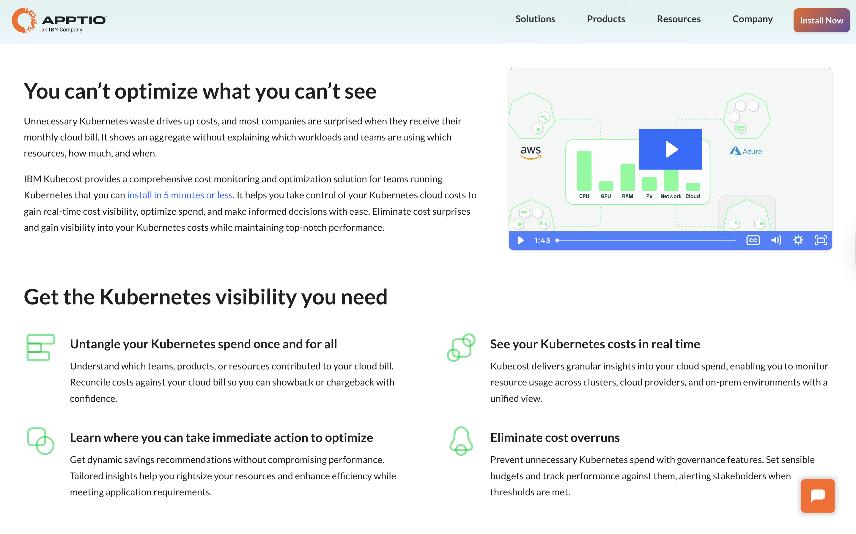
Task: Click the 1:43 video duration label
Action: (x=542, y=240)
